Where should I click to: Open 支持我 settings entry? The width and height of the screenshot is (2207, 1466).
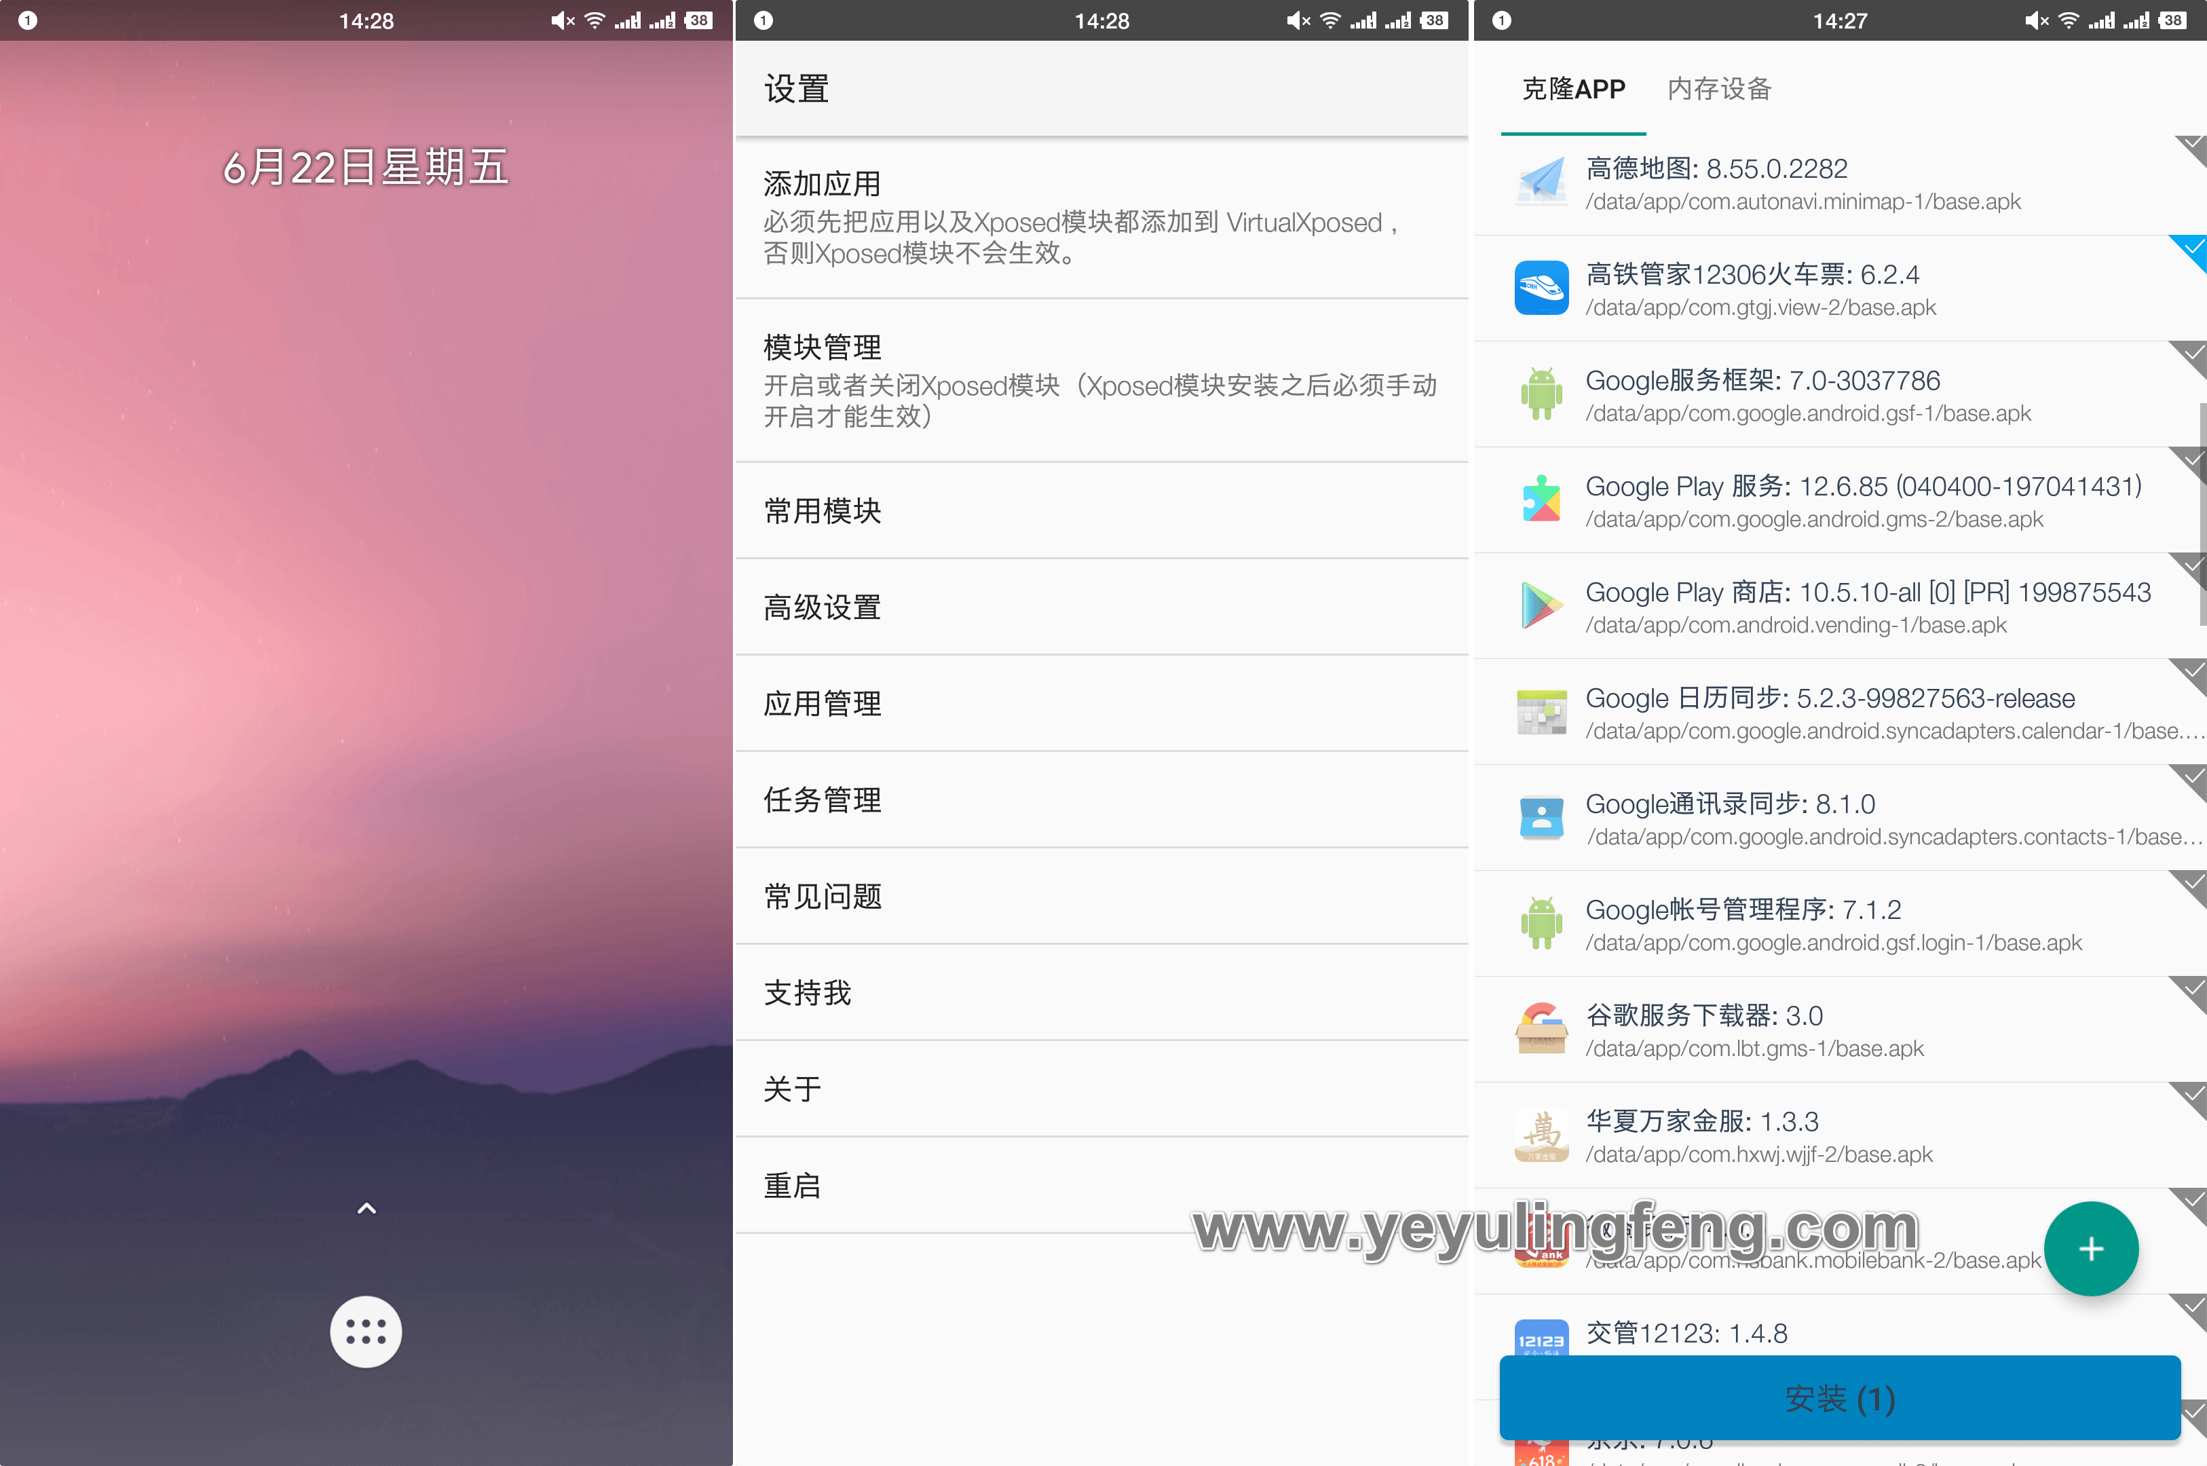tap(1101, 993)
